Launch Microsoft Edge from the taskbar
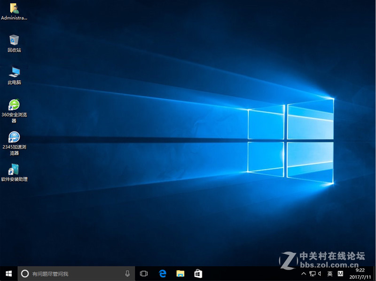 pyautogui.click(x=163, y=273)
